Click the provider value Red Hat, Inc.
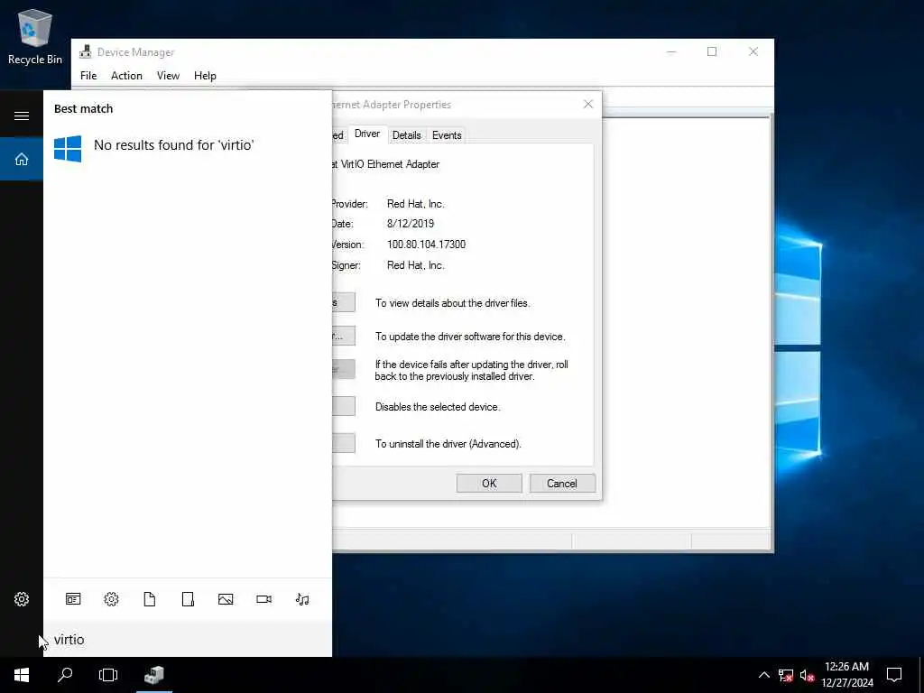This screenshot has width=924, height=693. point(415,204)
